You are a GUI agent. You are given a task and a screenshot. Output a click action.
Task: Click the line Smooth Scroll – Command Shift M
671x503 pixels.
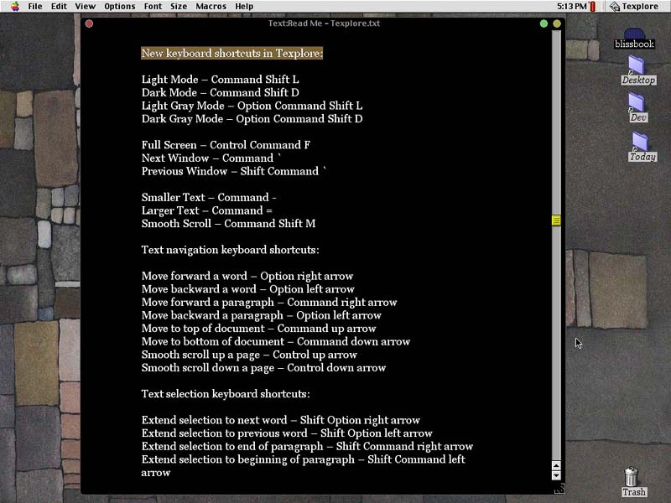click(228, 224)
